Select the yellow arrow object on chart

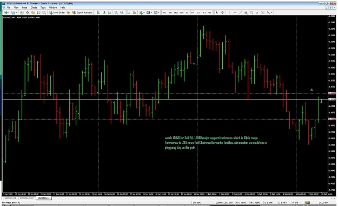pos(312,90)
